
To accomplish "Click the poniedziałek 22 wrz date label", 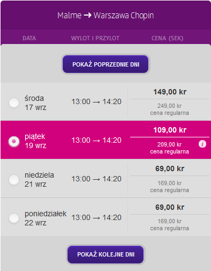I will tap(46, 218).
